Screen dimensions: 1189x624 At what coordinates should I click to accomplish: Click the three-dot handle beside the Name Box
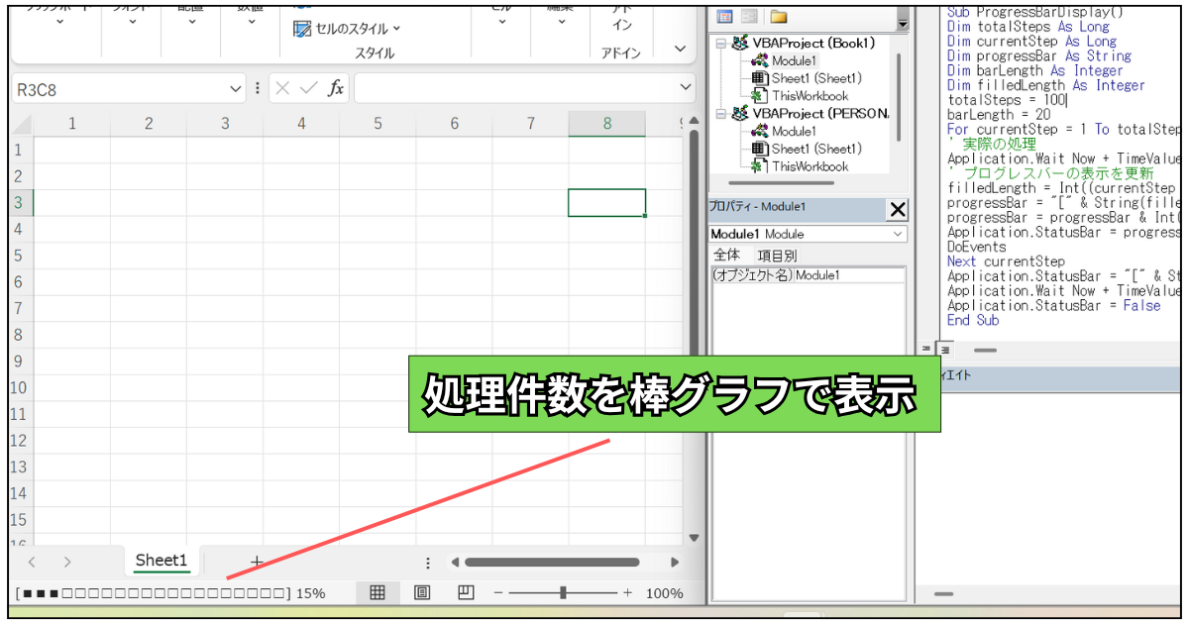point(258,88)
